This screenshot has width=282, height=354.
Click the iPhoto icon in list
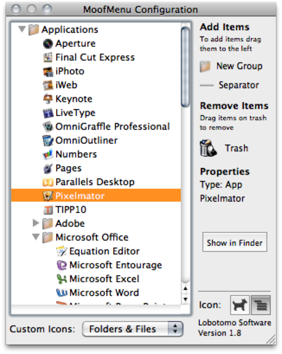coord(48,71)
